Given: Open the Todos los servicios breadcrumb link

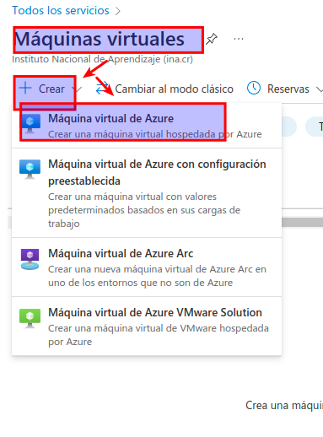Looking at the screenshot, I should 61,10.
